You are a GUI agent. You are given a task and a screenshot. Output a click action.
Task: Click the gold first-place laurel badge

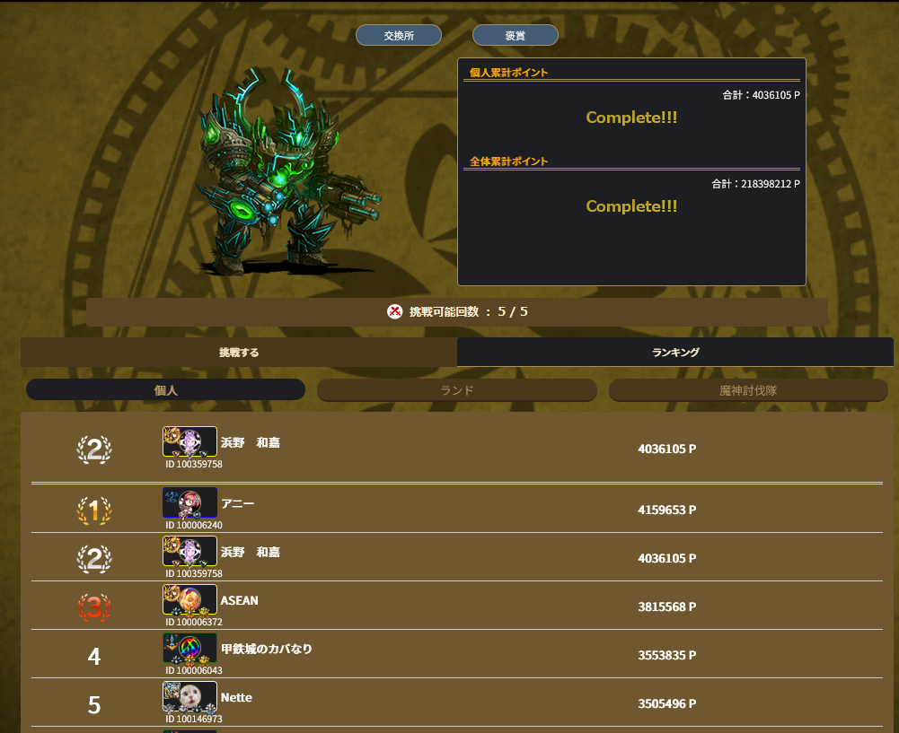[x=94, y=510]
